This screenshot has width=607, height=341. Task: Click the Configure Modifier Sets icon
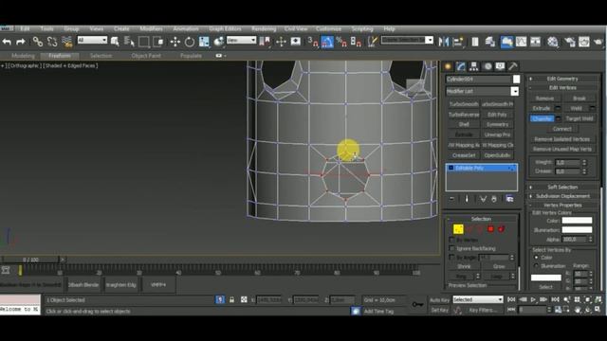(x=510, y=199)
